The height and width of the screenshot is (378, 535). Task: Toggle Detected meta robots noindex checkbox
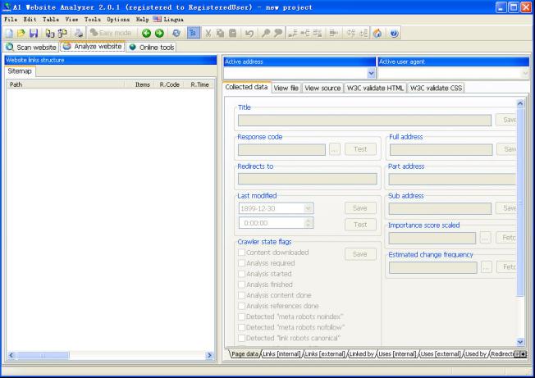click(241, 317)
